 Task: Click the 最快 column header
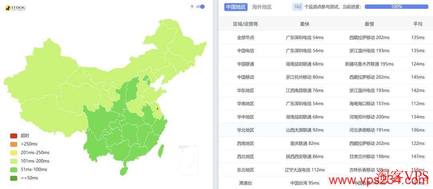305,24
